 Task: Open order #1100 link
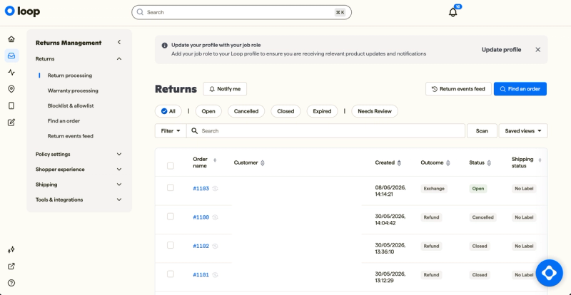coord(201,217)
